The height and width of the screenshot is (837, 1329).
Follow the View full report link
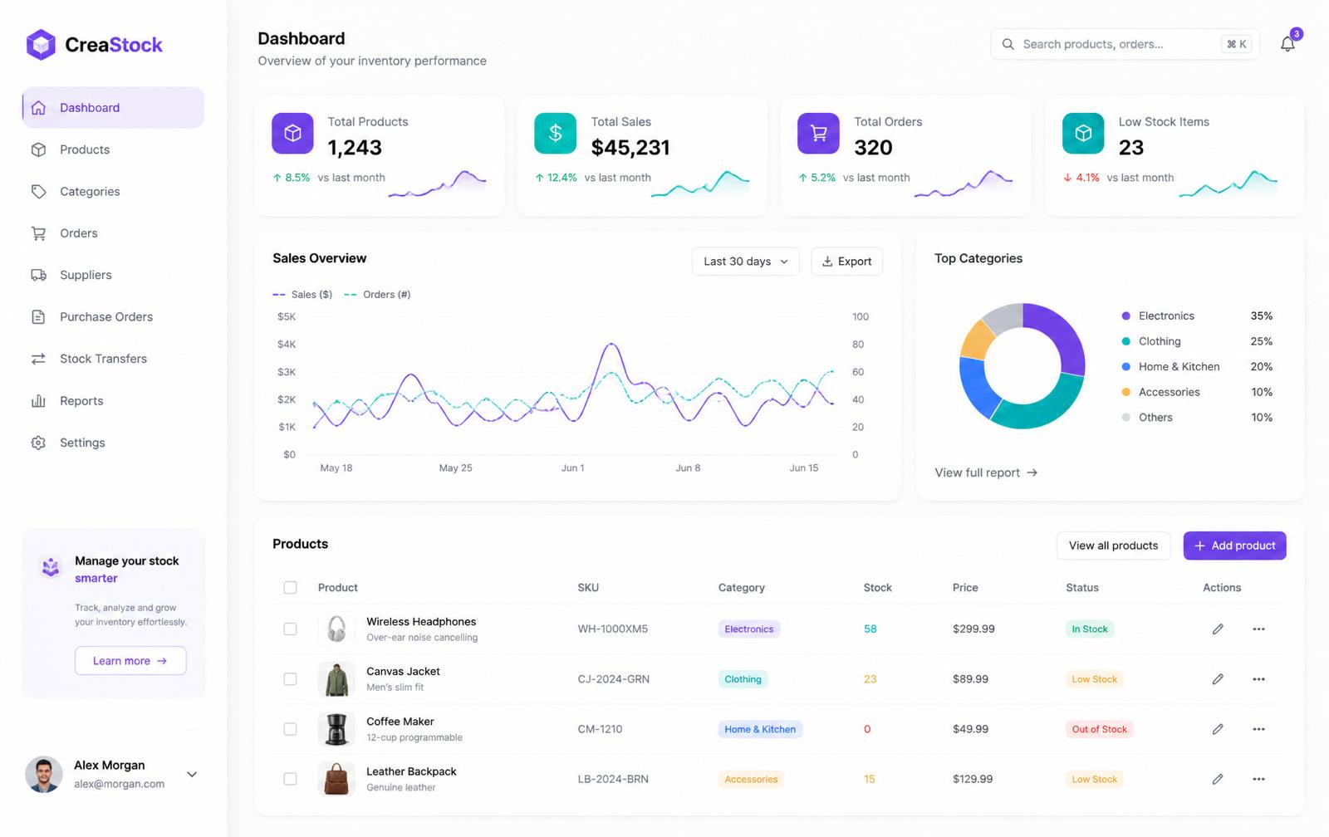coord(986,472)
